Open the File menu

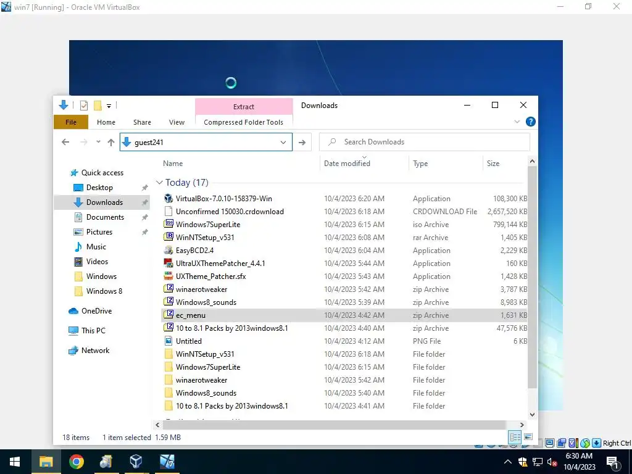(x=71, y=122)
